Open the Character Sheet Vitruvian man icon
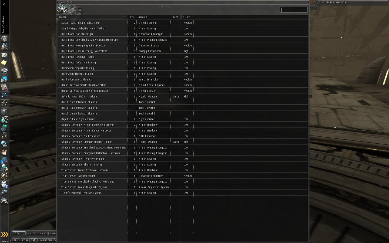This screenshot has width=389, height=243. [x=5, y=38]
